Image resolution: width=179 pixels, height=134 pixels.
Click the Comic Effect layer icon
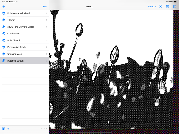click(4, 34)
